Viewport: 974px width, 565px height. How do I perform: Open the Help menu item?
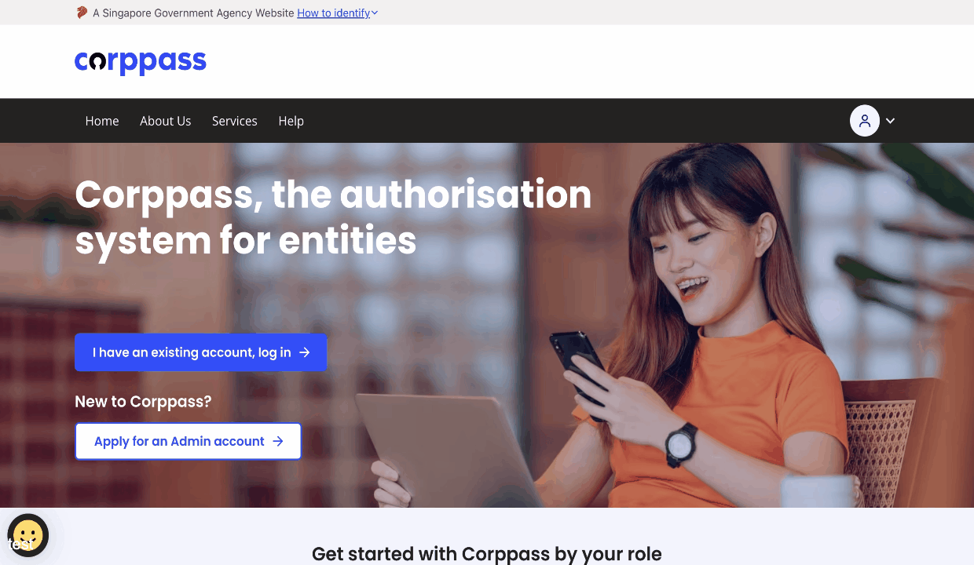pos(291,121)
